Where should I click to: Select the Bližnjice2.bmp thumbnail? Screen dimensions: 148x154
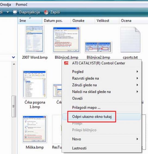coord(98,47)
